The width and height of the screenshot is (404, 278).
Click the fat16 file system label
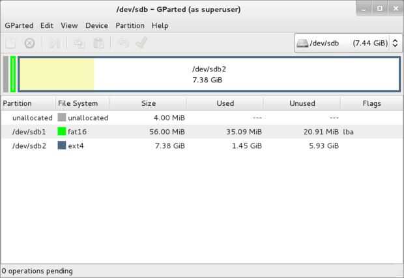[x=77, y=132]
